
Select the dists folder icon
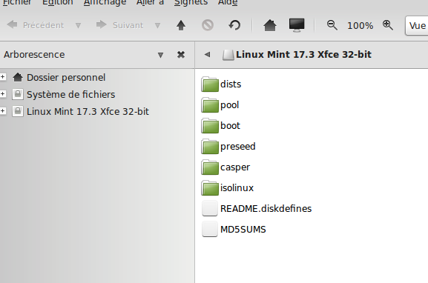[x=210, y=84]
